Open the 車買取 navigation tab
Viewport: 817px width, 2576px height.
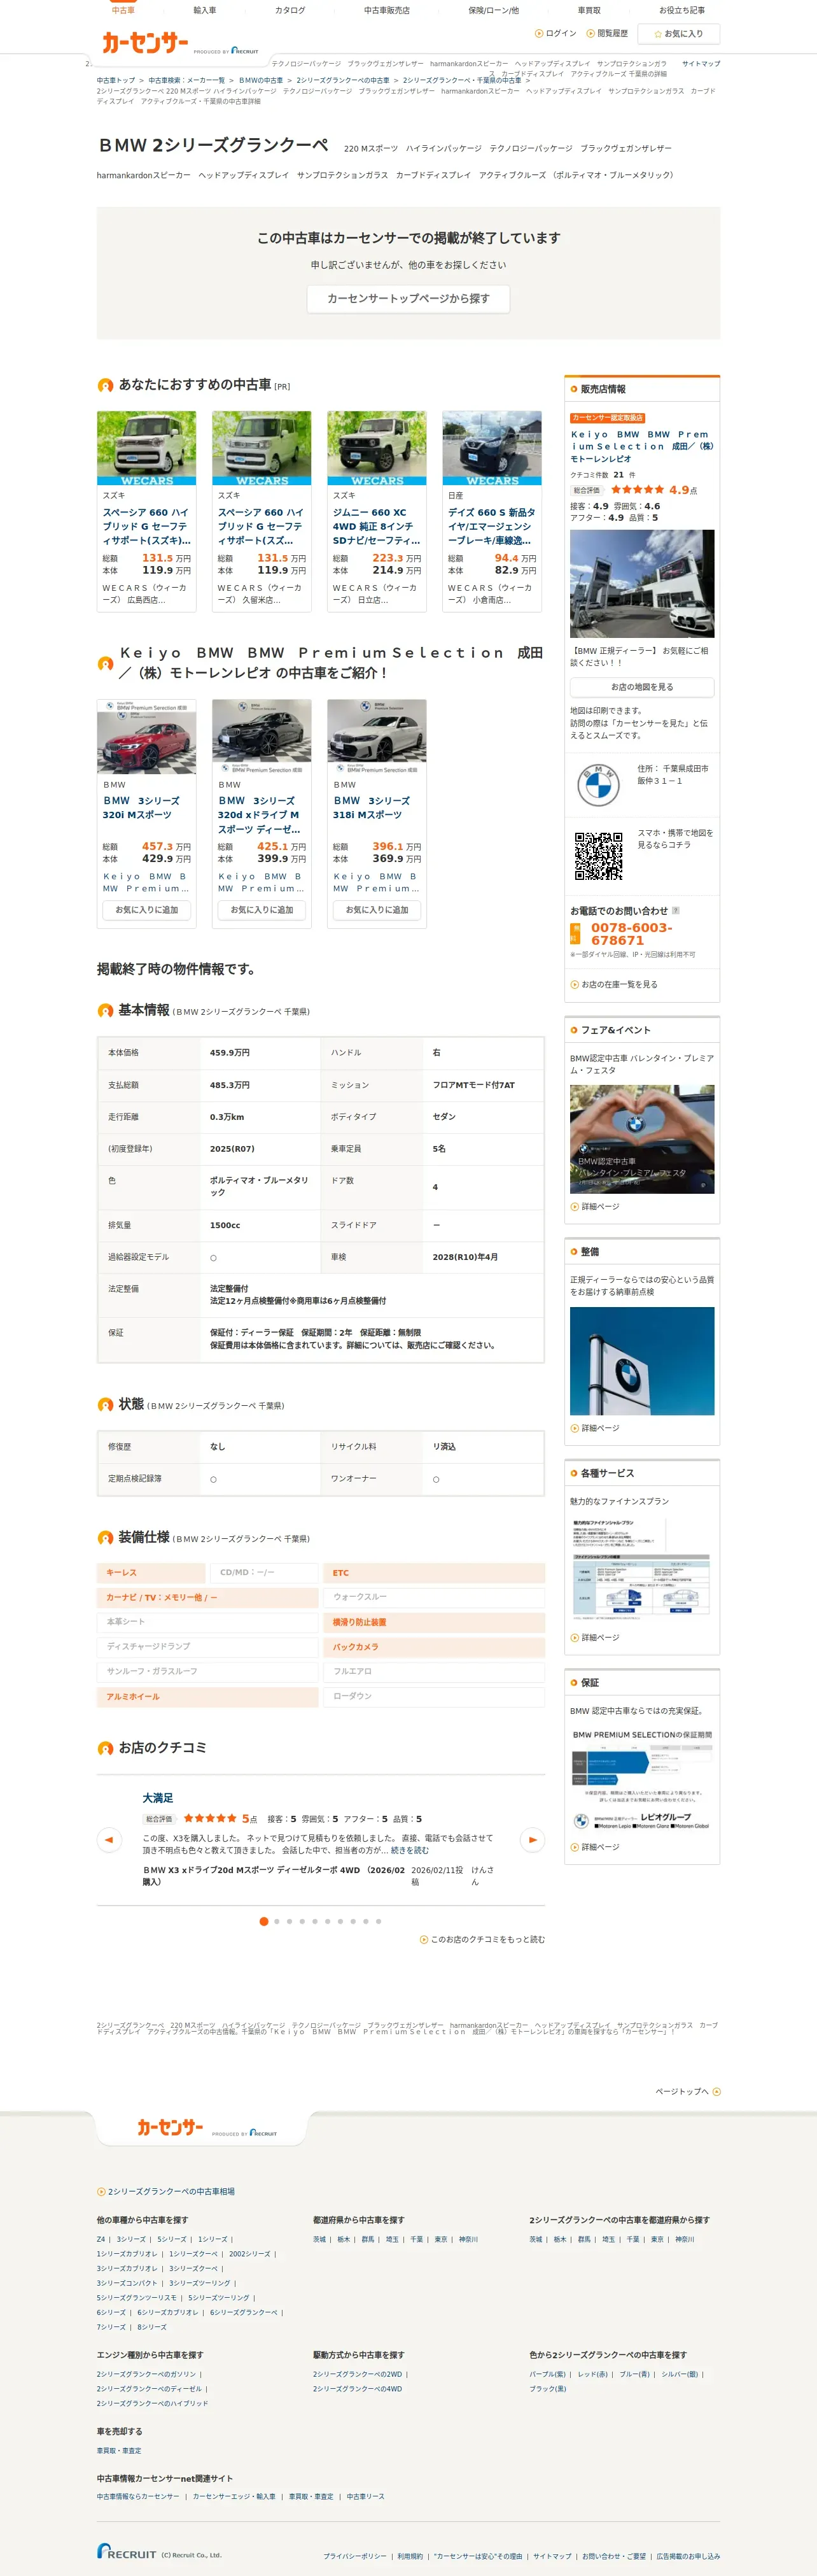coord(589,10)
